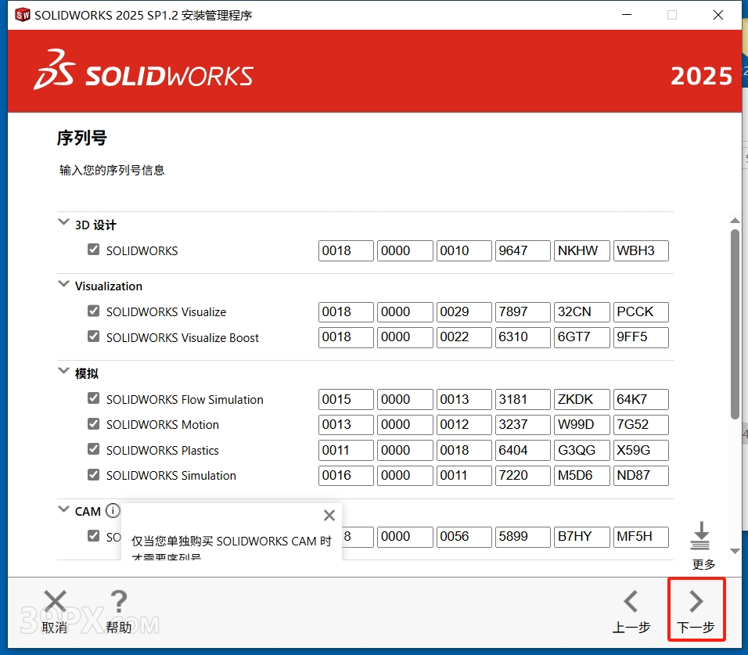The image size is (748, 655).
Task: Click the SW icon at top-left corner
Action: coord(21,13)
